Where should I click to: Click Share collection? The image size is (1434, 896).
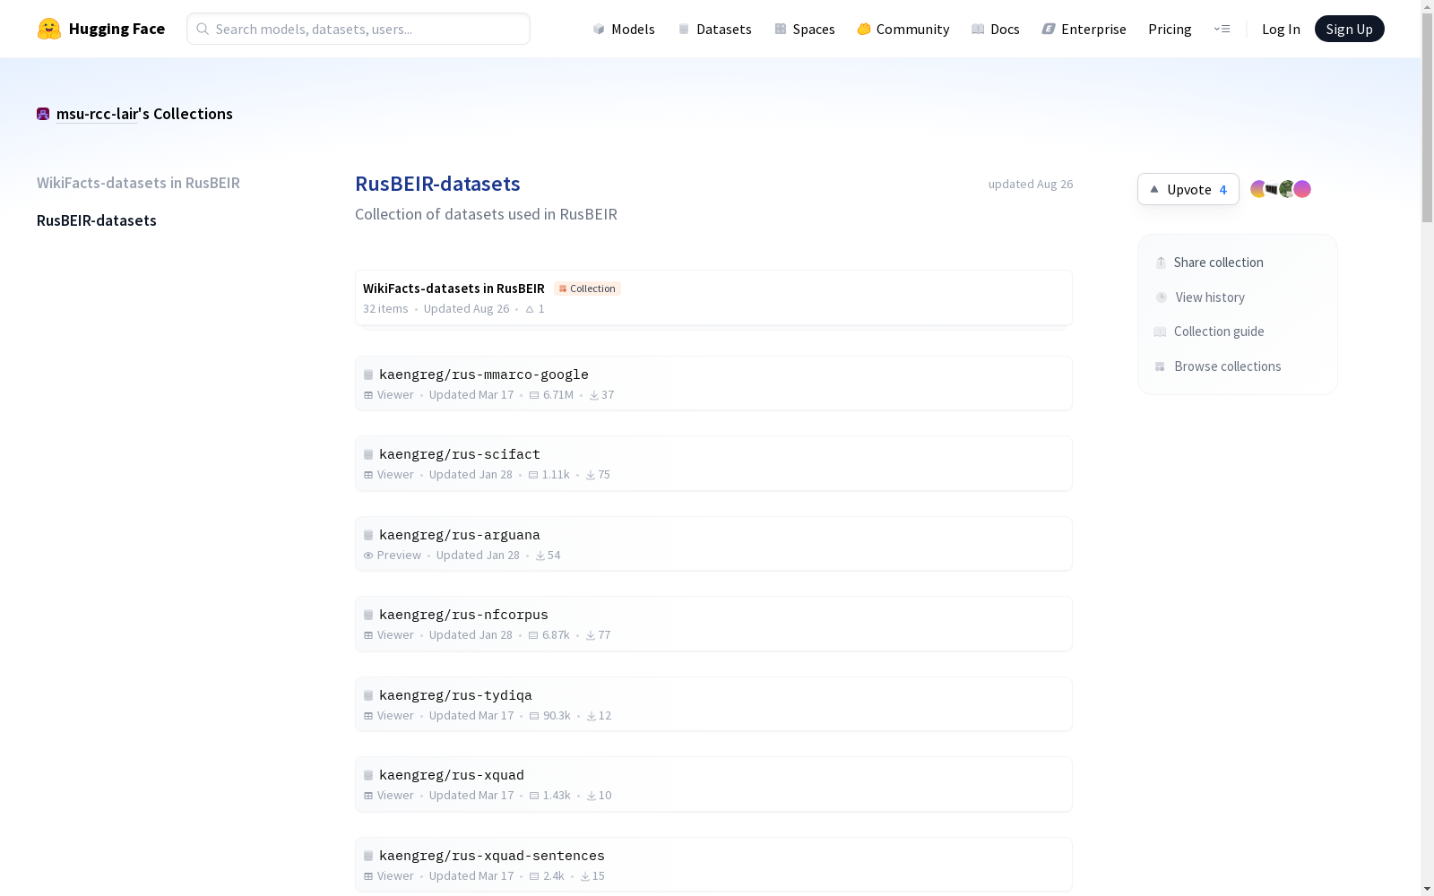(x=1209, y=263)
